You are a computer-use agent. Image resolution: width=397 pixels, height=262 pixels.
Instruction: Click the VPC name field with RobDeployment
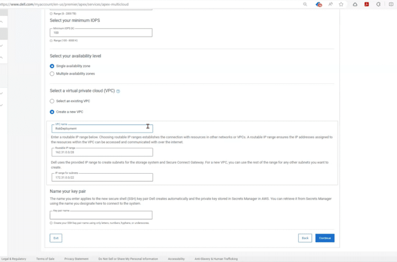click(x=102, y=128)
